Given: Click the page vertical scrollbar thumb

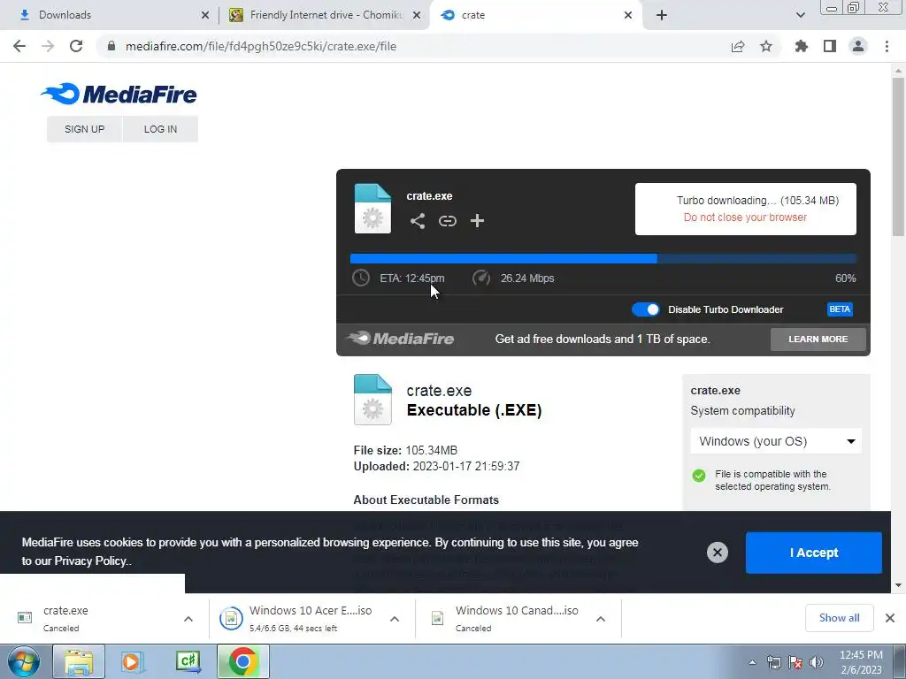Looking at the screenshot, I should tap(898, 157).
